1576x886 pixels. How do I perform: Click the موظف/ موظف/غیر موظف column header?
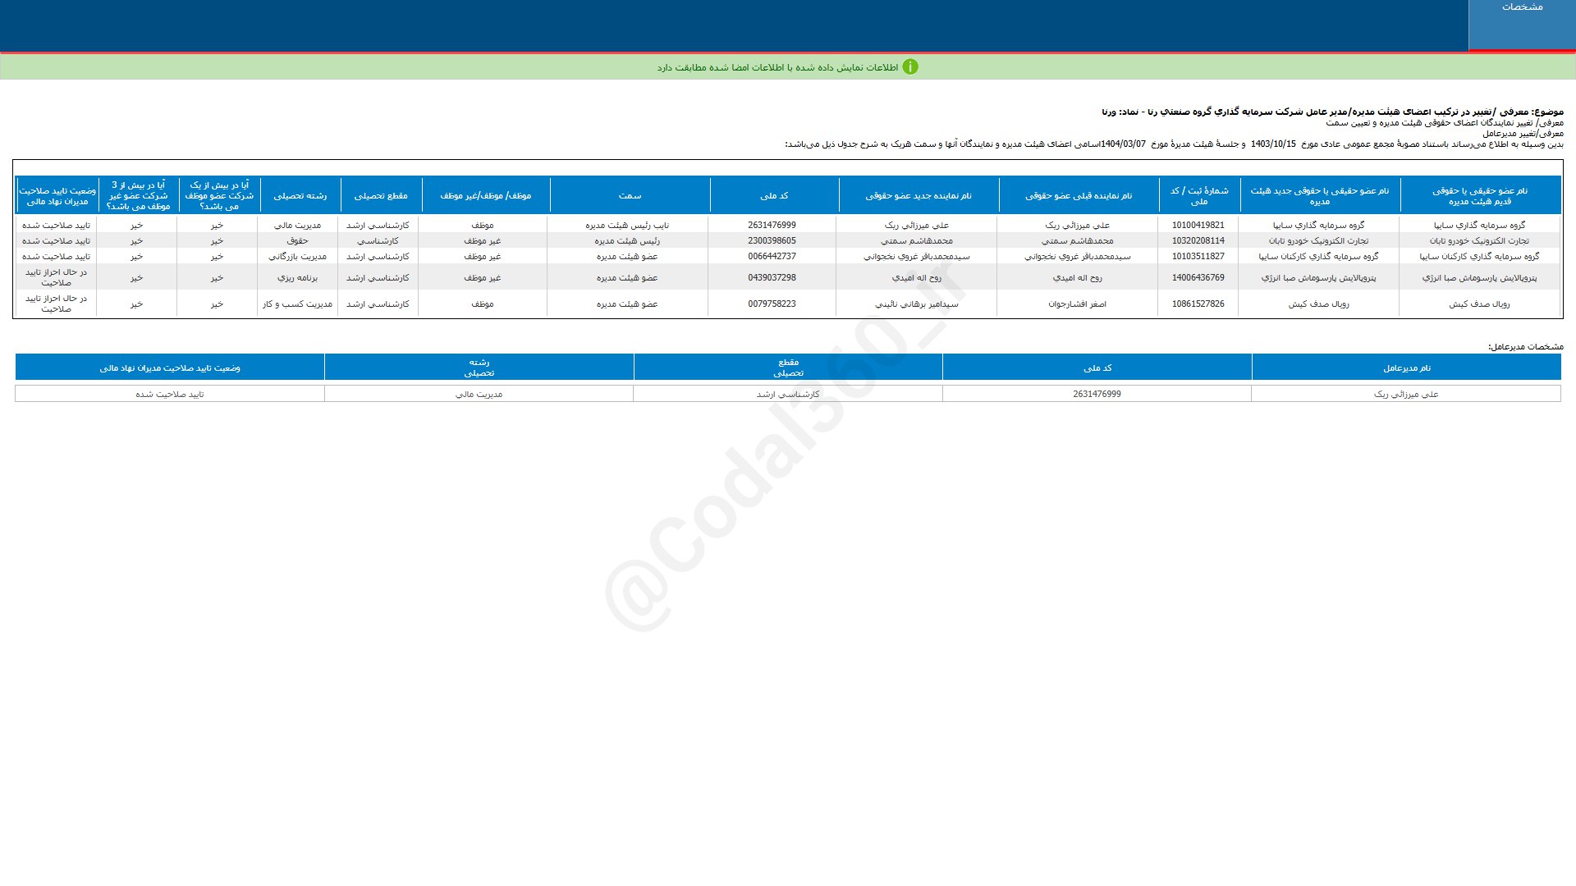coord(485,196)
